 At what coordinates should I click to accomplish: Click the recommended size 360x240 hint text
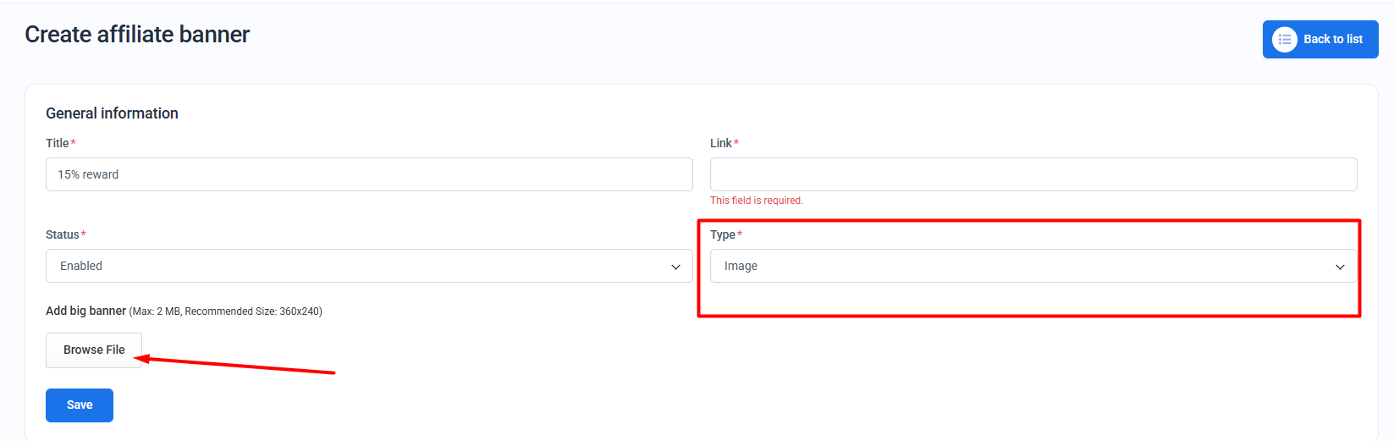point(253,311)
